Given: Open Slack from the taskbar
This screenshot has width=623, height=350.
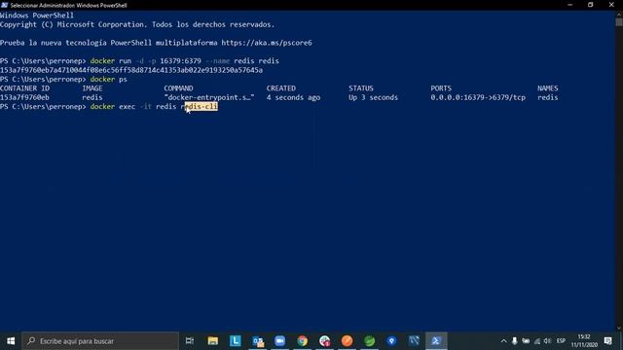Looking at the screenshot, I should click(324, 341).
